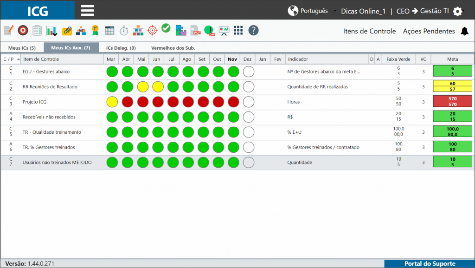Sort by the C / P column arrow
The height and width of the screenshot is (268, 475).
(18, 59)
